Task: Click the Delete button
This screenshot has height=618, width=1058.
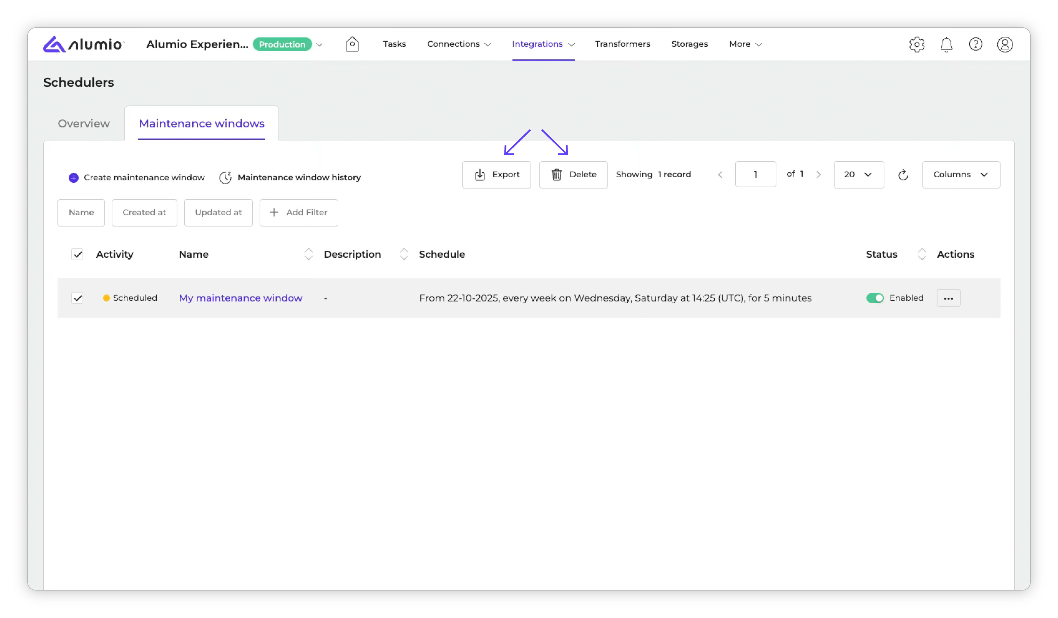Action: [573, 175]
